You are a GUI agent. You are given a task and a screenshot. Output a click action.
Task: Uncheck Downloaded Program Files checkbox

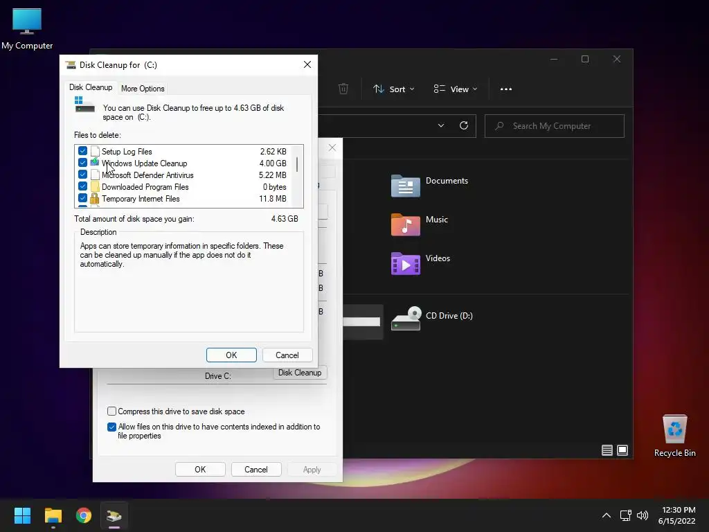tap(82, 186)
